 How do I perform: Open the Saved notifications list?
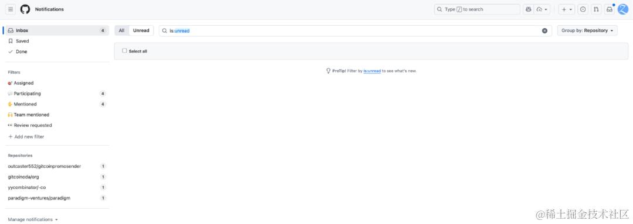click(57, 41)
